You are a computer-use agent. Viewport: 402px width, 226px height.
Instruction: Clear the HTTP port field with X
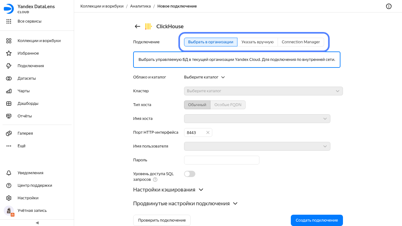tap(208, 132)
